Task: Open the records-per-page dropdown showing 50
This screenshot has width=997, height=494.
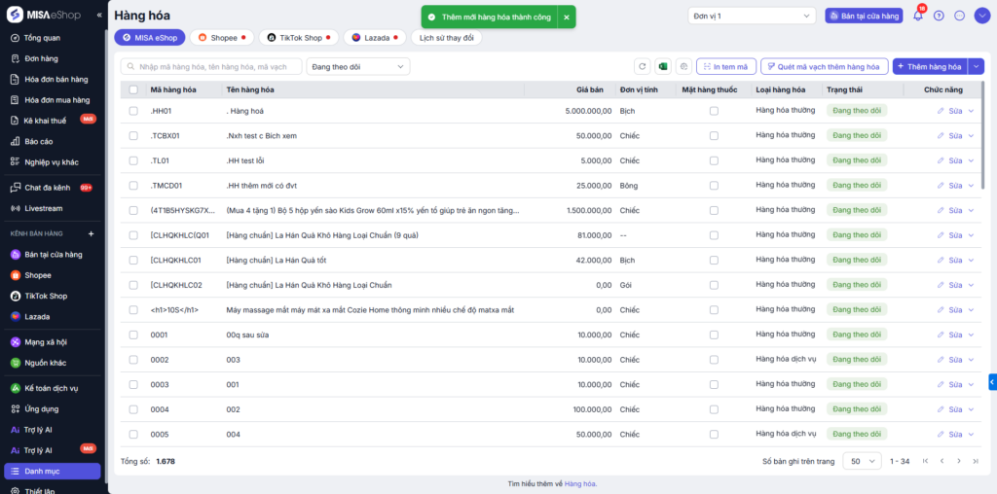Action: (x=861, y=461)
